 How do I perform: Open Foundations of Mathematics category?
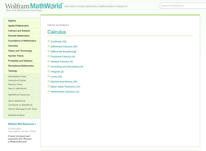click(x=22, y=41)
